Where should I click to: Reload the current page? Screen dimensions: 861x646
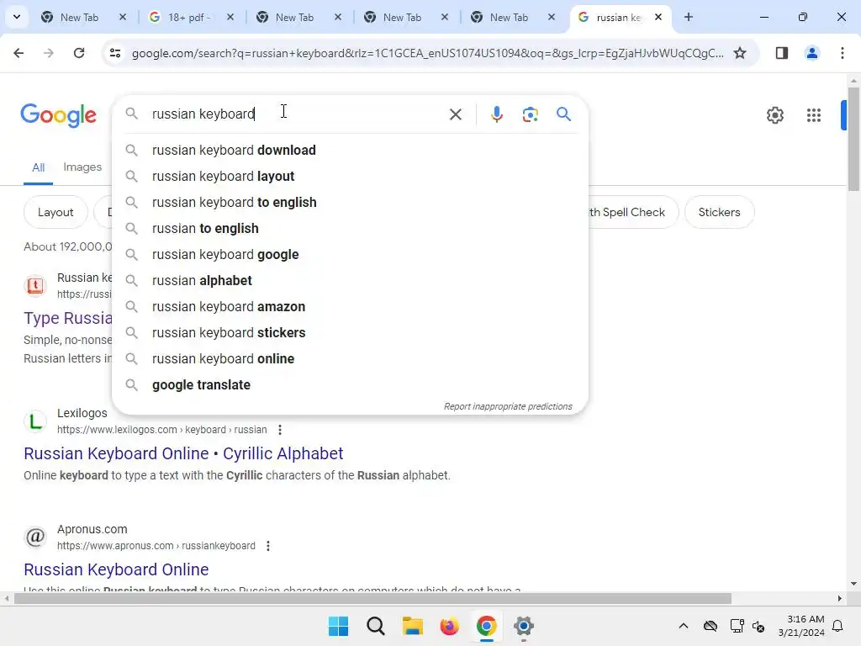79,53
